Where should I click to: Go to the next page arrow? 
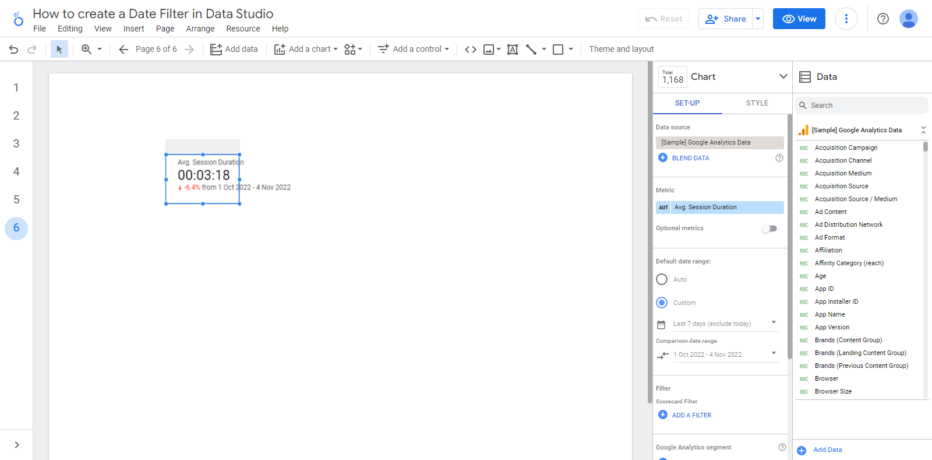point(189,50)
